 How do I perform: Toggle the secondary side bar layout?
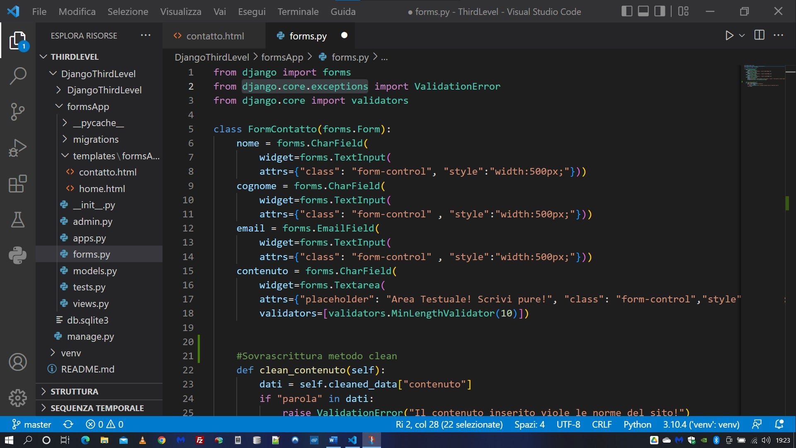click(x=660, y=11)
